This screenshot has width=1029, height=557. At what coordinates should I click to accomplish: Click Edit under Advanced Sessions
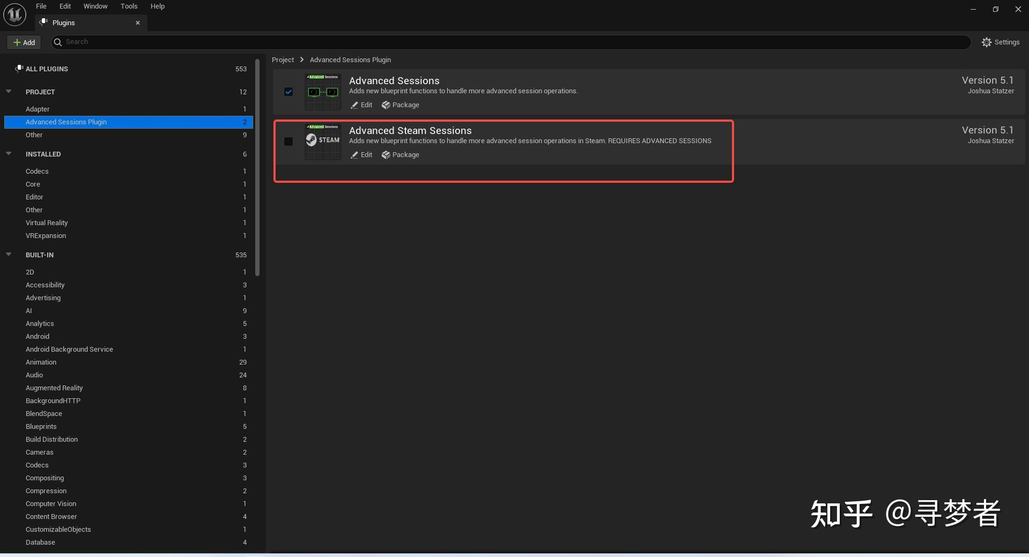click(361, 105)
